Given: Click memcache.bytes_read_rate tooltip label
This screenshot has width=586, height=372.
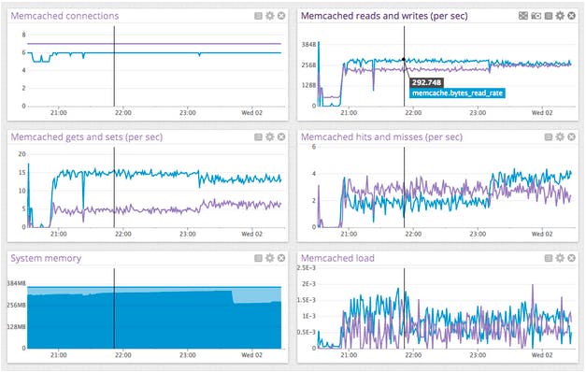Looking at the screenshot, I should coord(457,93).
